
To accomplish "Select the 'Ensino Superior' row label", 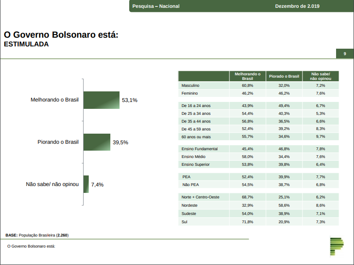I will tap(195, 164).
